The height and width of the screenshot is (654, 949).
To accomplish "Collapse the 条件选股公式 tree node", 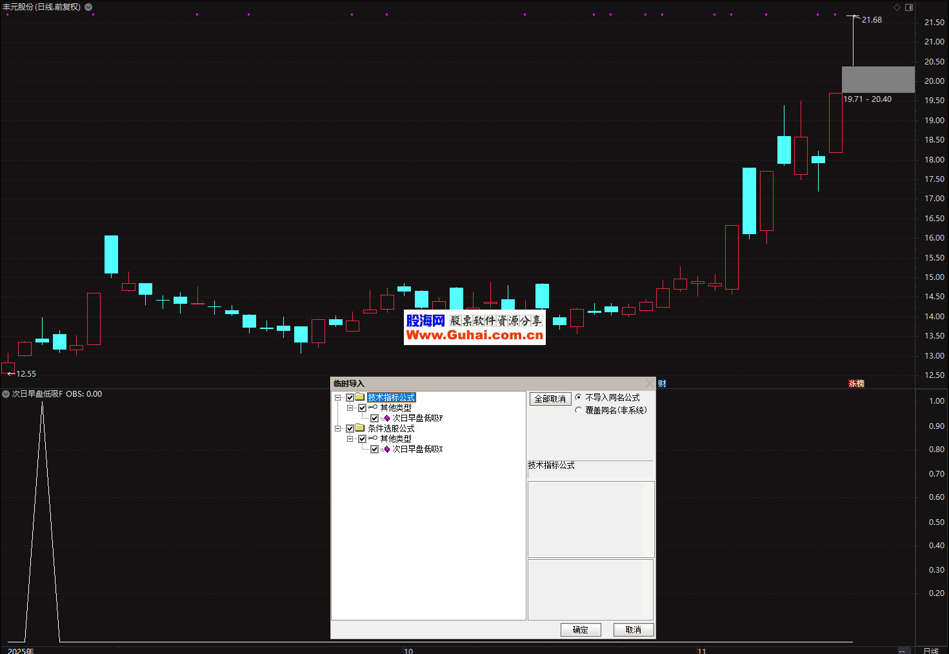I will point(337,429).
